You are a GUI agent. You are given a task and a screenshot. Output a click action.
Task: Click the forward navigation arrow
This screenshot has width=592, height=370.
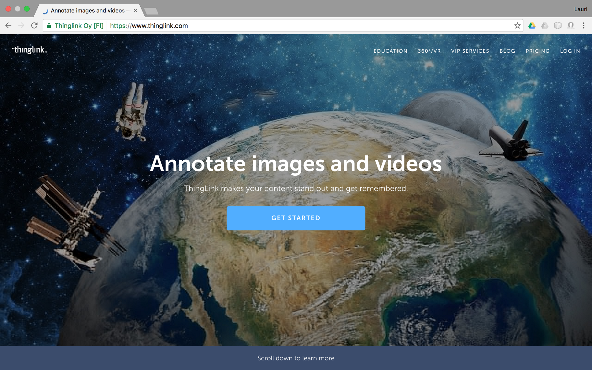click(x=21, y=25)
